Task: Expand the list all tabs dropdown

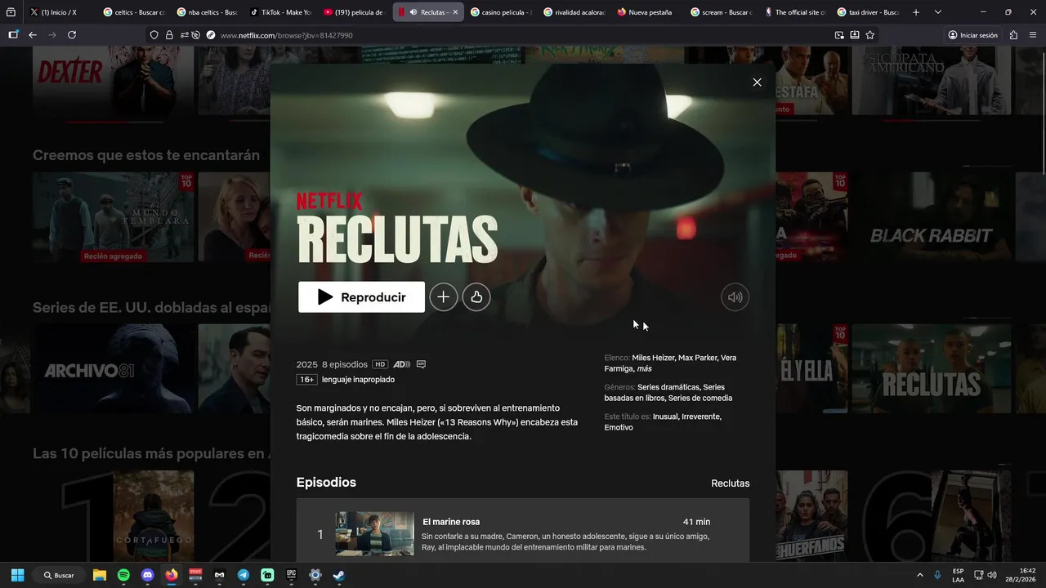Action: (937, 12)
